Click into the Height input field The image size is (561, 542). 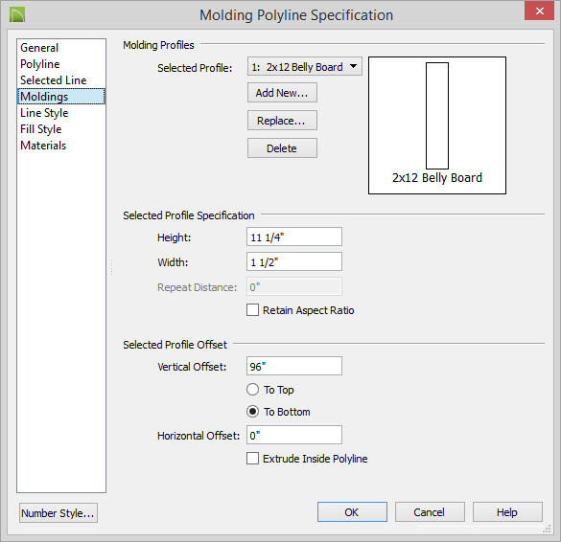click(x=294, y=237)
